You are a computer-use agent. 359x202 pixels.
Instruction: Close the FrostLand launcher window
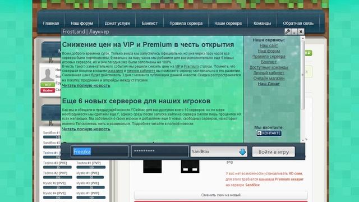coord(301,31)
